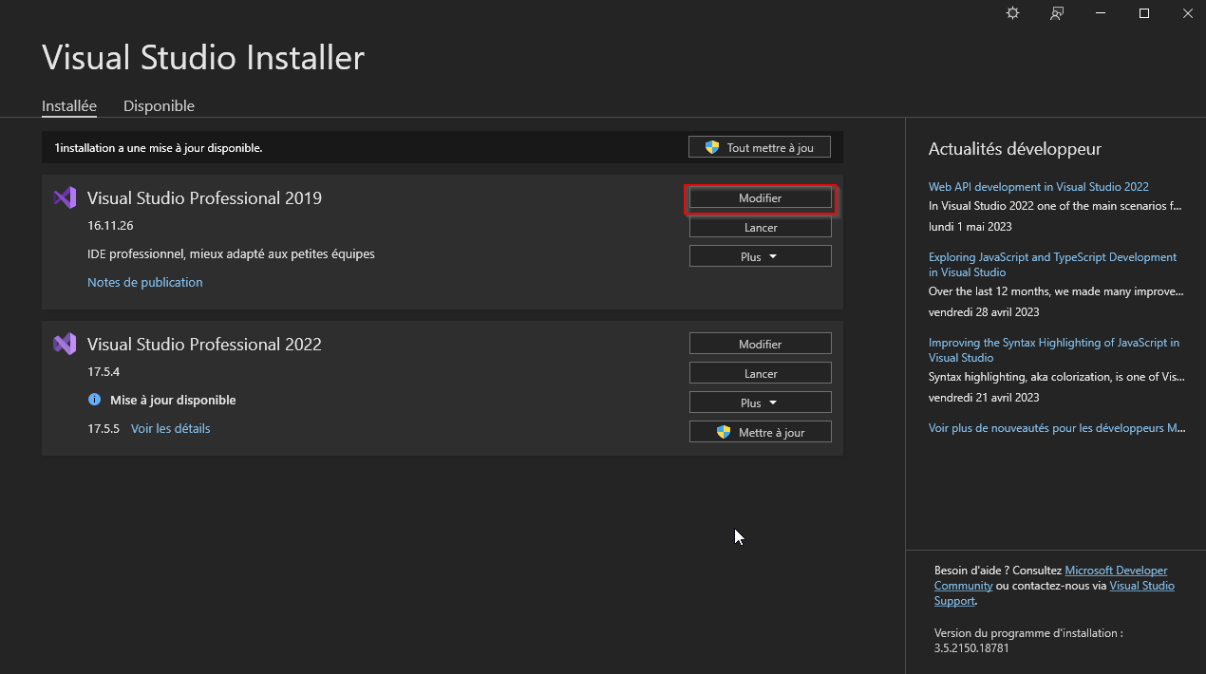This screenshot has width=1206, height=674.
Task: Open Exploring JavaScript and TypeScript Development article
Action: click(1052, 265)
